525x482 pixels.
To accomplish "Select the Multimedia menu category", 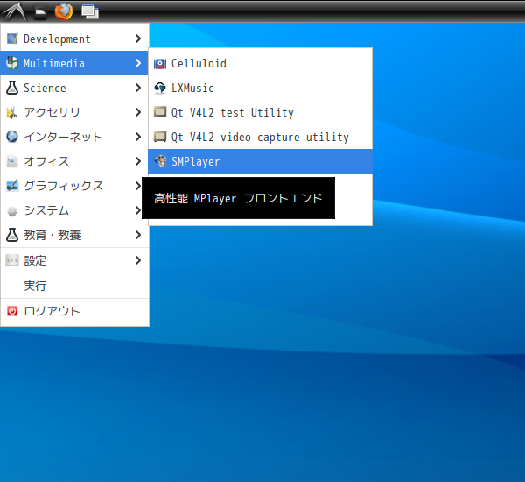I will coord(74,63).
